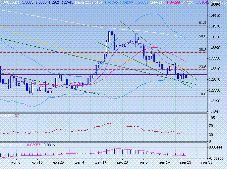Click the 'ноя 6' date on time axis

pyautogui.click(x=16, y=163)
